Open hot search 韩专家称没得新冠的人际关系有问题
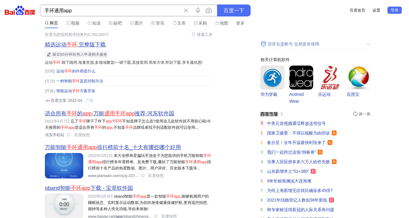 (301, 210)
